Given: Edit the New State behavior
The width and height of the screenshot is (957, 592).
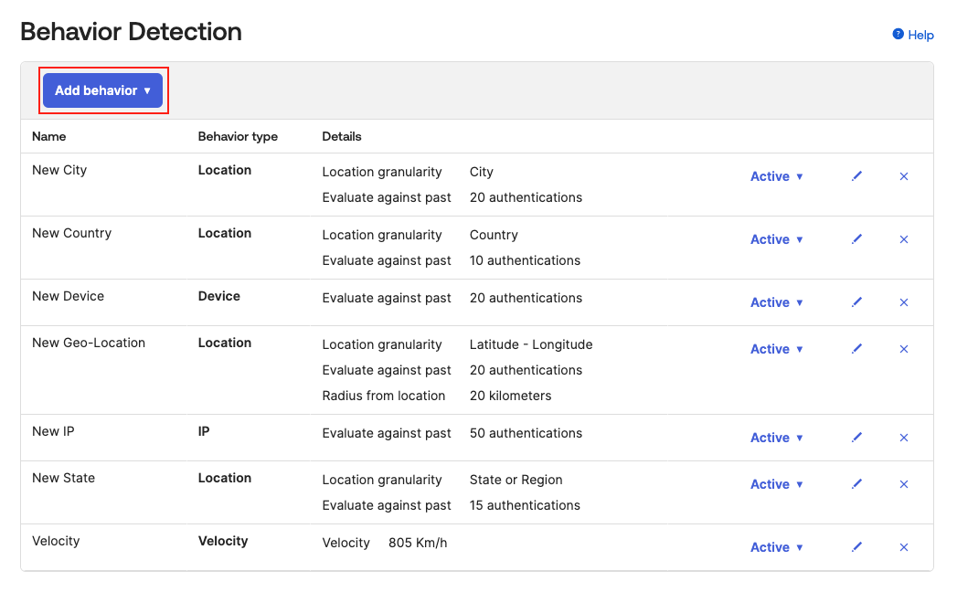Looking at the screenshot, I should click(x=856, y=484).
